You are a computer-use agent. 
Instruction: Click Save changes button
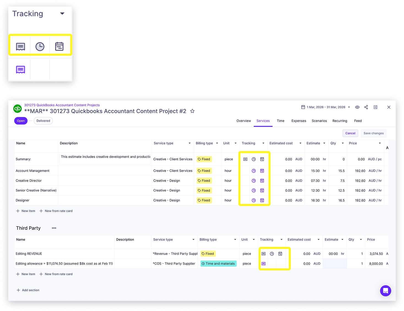(x=374, y=133)
